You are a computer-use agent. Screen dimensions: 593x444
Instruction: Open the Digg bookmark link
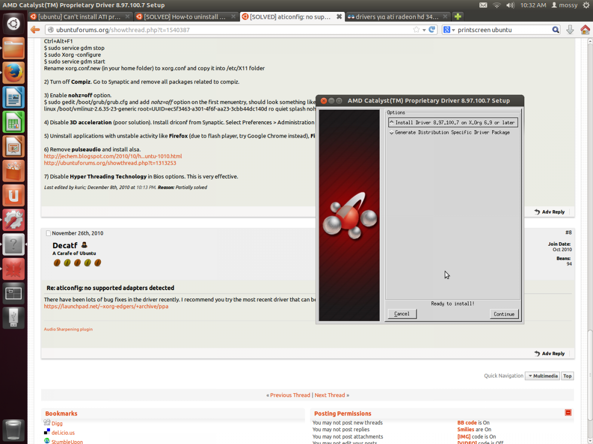[x=57, y=423]
